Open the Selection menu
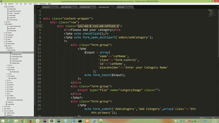 (11, 4)
